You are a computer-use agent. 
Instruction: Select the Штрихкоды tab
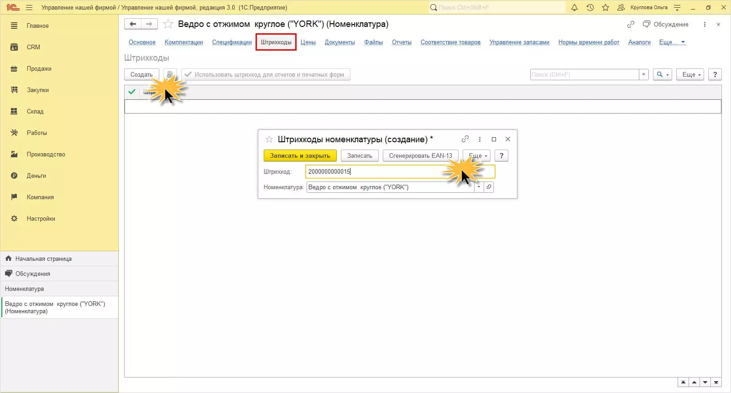(276, 42)
